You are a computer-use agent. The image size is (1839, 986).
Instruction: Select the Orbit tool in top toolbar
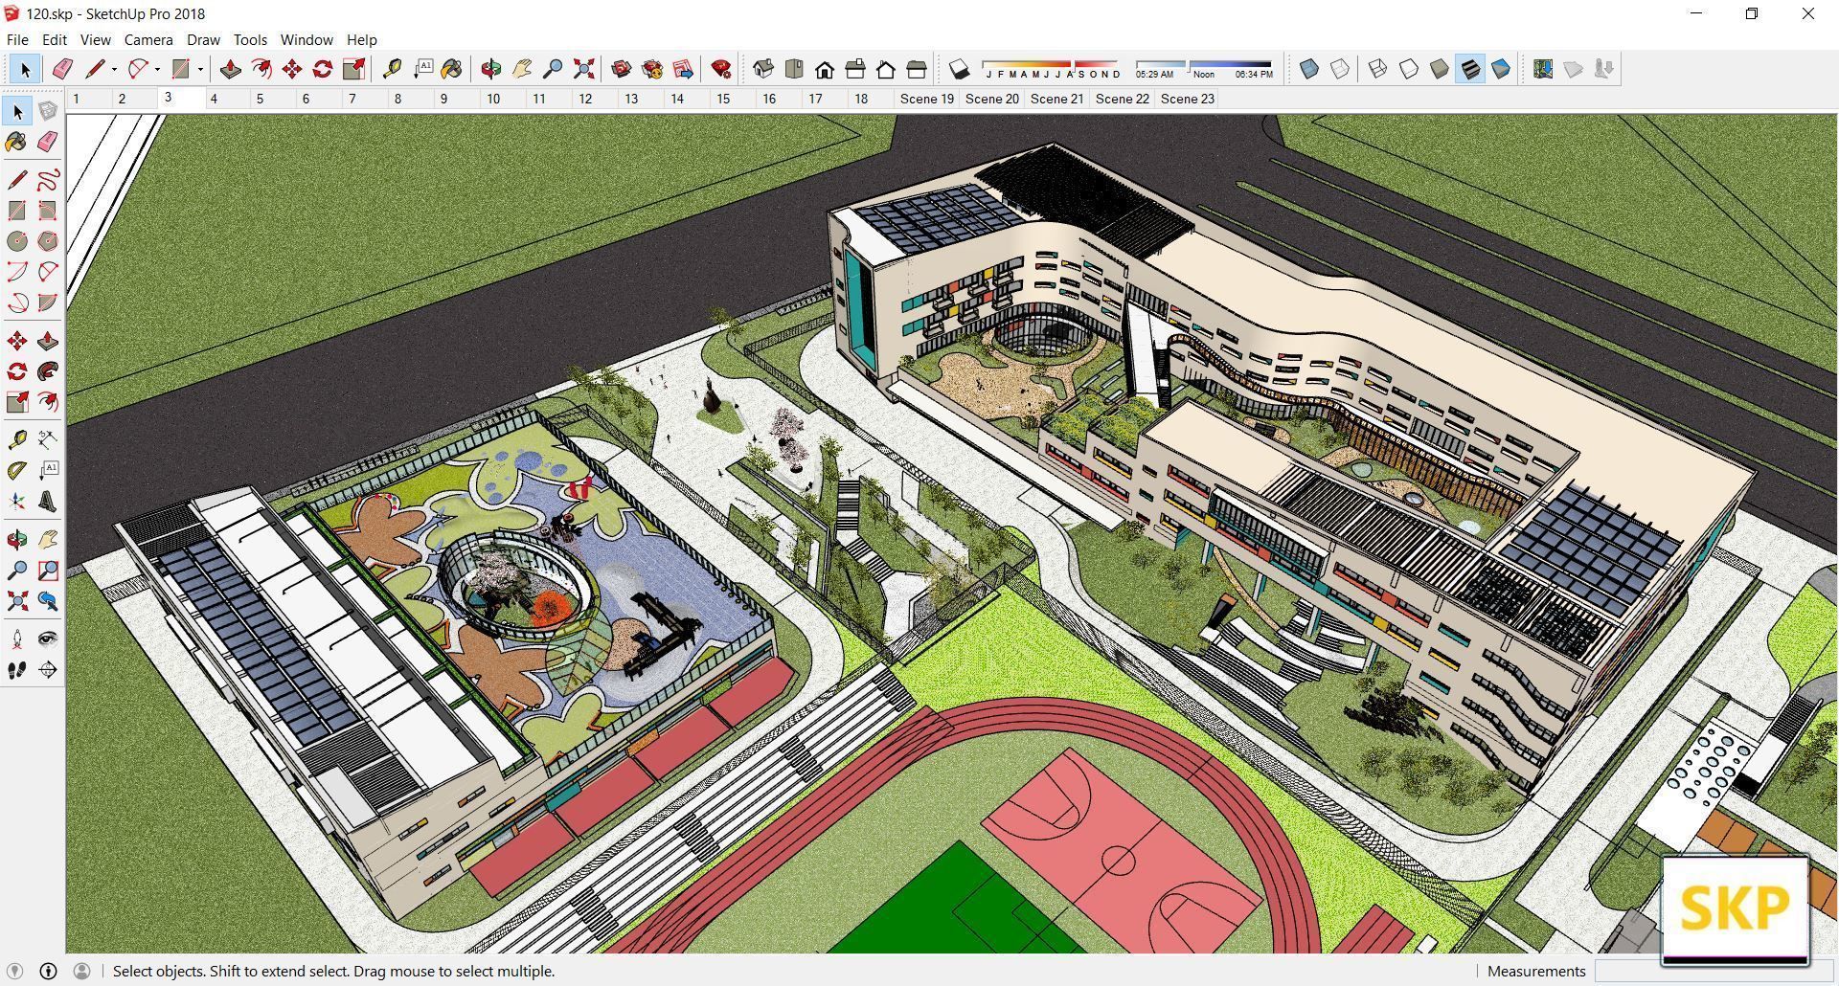point(491,69)
